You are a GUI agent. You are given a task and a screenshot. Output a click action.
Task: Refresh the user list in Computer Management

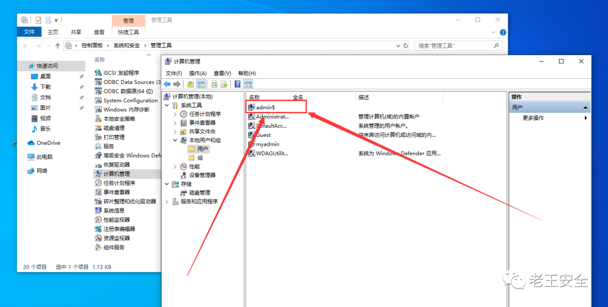pos(214,84)
